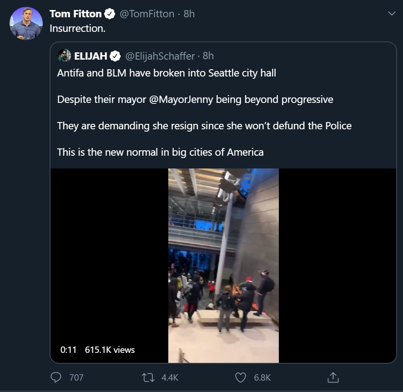
Task: Open the @ElijahSchaffer handle
Action: tap(160, 56)
